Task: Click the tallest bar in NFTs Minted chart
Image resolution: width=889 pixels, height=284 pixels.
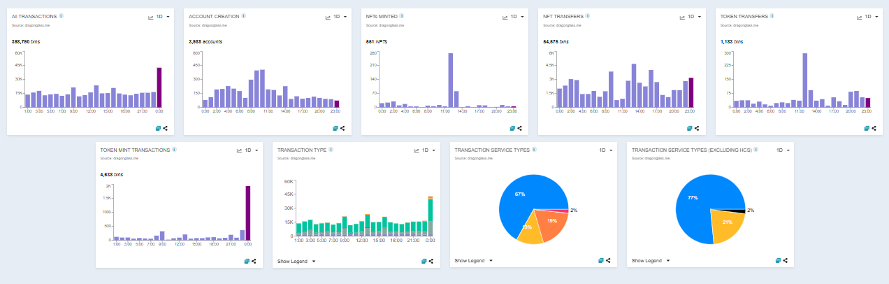Action: [x=451, y=80]
